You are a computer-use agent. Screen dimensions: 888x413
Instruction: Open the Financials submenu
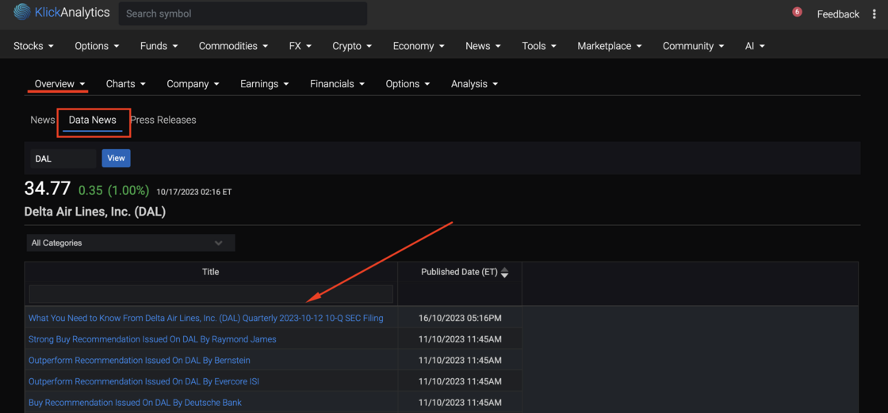(338, 84)
